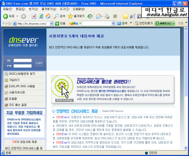The height and width of the screenshot is (156, 189).
Task: Click the page icon in the address bar
Action: click(15, 23)
